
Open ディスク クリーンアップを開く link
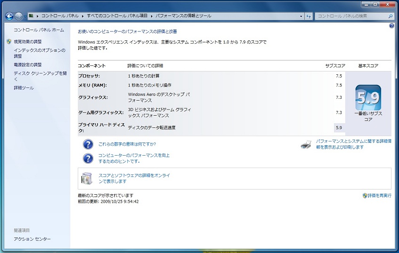coord(40,76)
